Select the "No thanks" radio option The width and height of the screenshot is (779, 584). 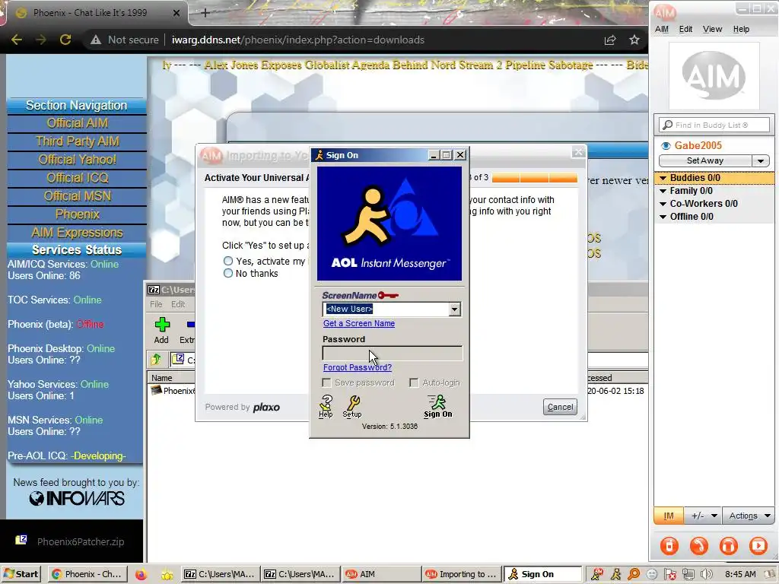(228, 273)
